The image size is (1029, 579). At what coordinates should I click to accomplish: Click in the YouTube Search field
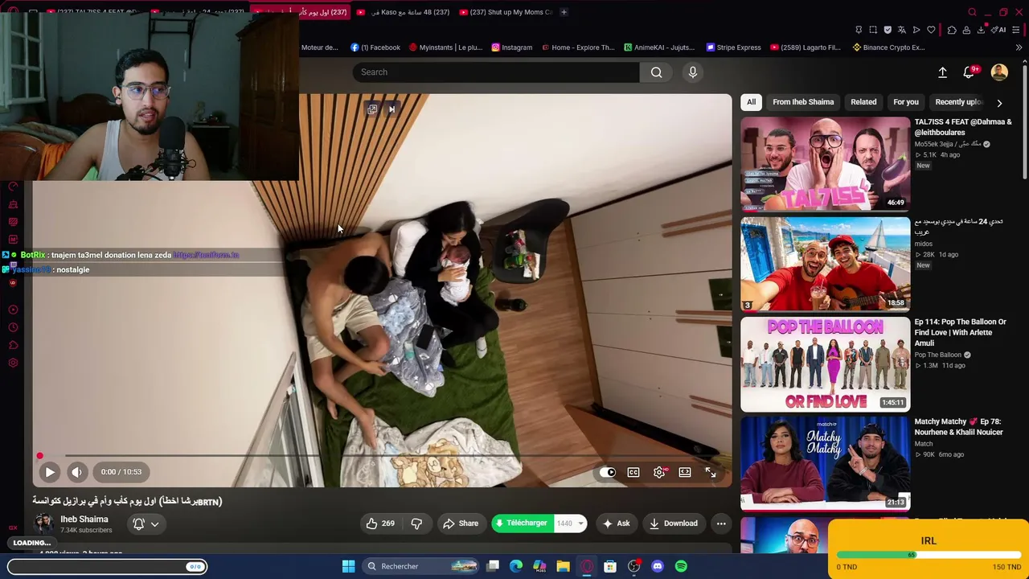496,72
